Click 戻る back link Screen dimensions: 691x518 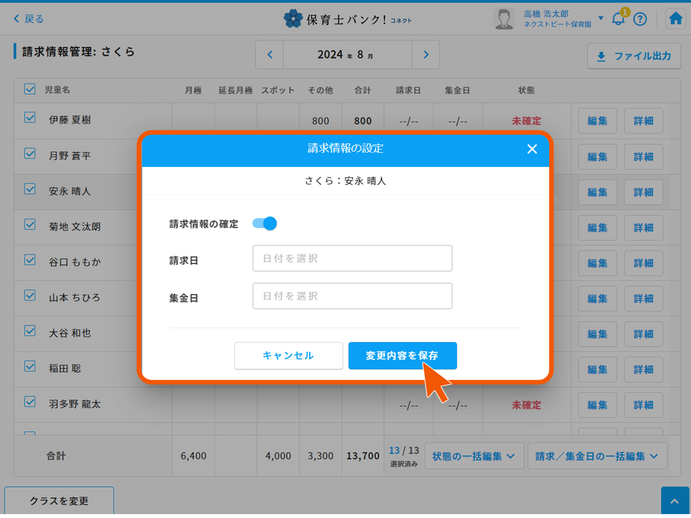coord(28,19)
